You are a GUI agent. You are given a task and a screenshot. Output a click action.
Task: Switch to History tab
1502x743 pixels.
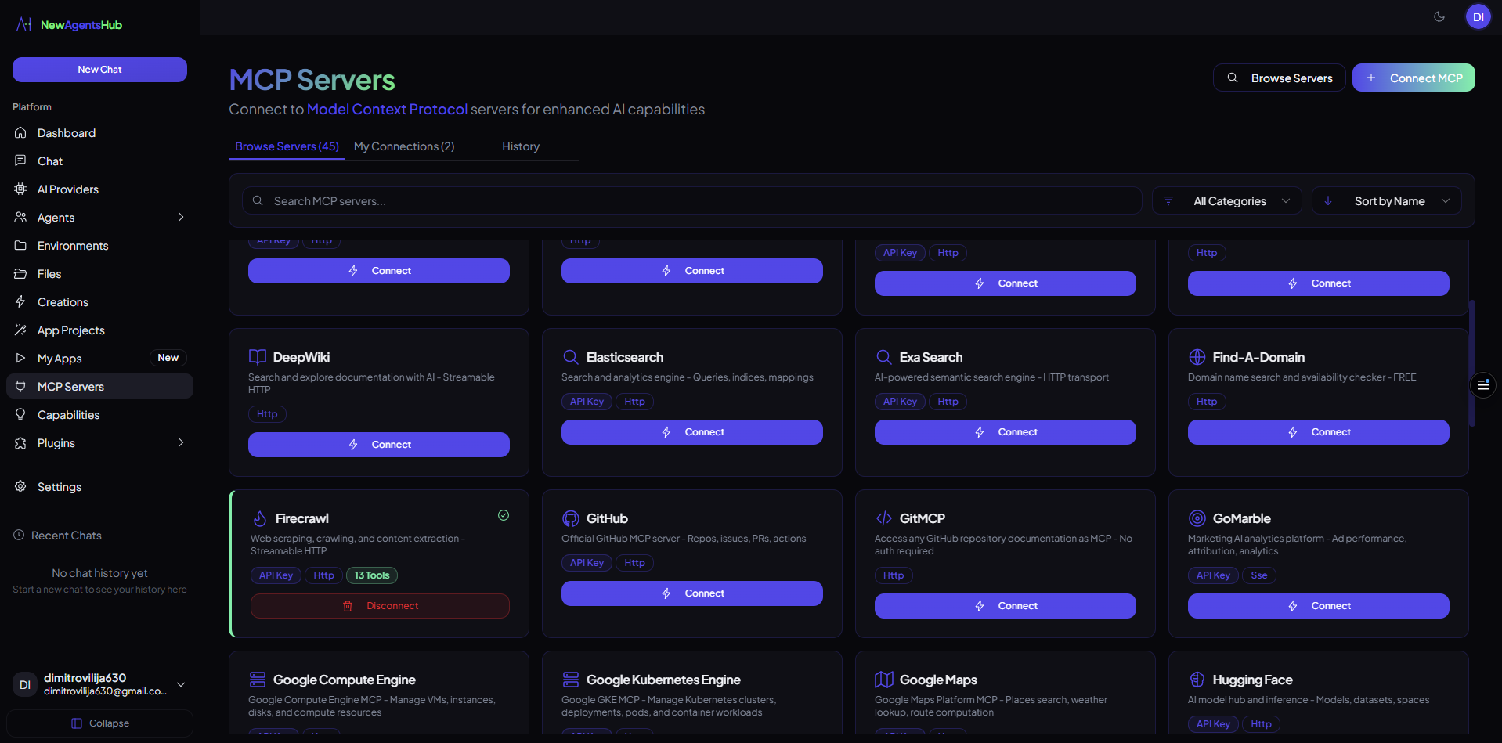coord(521,146)
